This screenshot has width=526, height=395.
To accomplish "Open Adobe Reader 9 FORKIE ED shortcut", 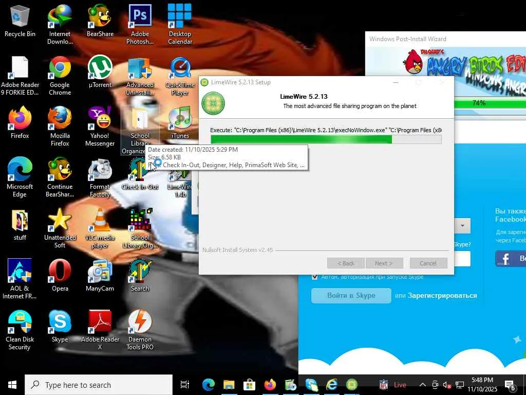I will (20, 76).
